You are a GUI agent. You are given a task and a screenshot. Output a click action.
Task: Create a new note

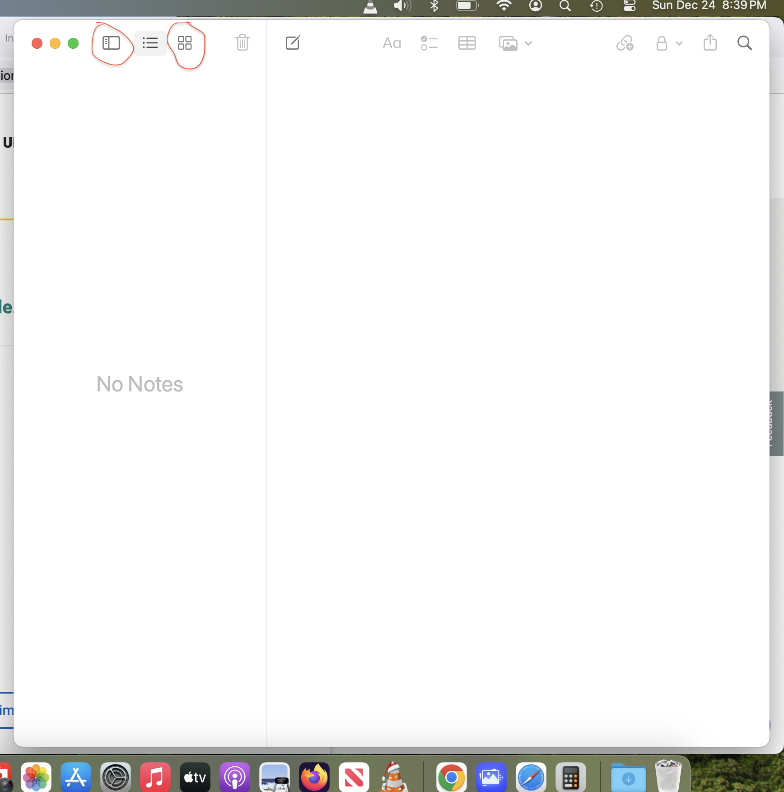293,43
